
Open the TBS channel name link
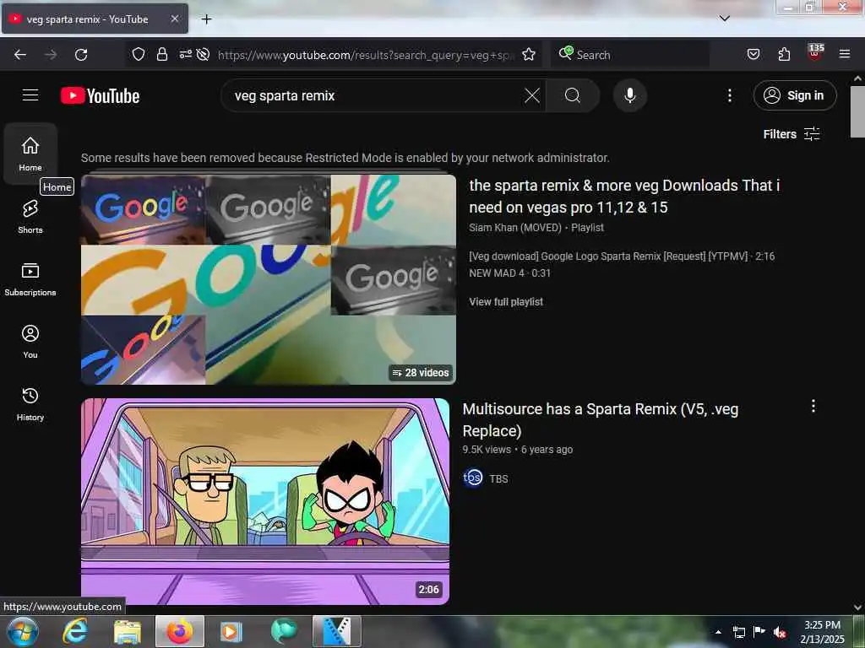(498, 479)
